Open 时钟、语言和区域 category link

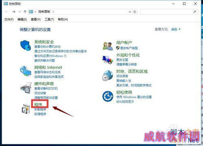click(x=132, y=71)
